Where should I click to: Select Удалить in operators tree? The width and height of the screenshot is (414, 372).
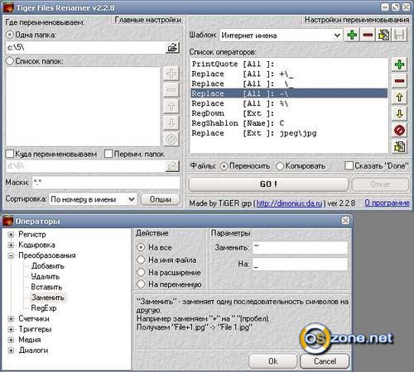point(46,276)
